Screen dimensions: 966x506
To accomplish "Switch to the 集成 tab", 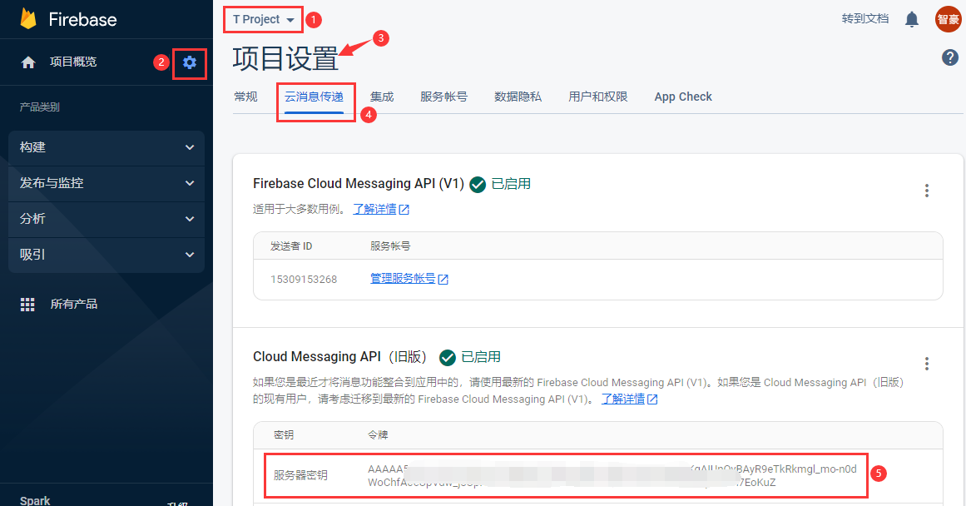I will (x=382, y=97).
